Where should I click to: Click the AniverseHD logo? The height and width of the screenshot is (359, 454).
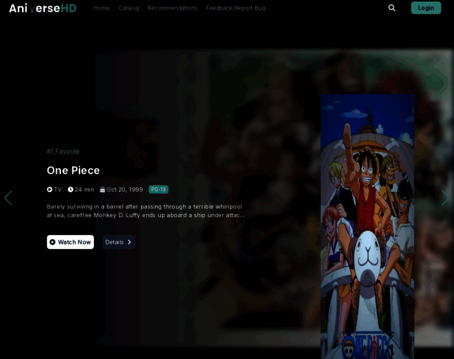point(42,8)
